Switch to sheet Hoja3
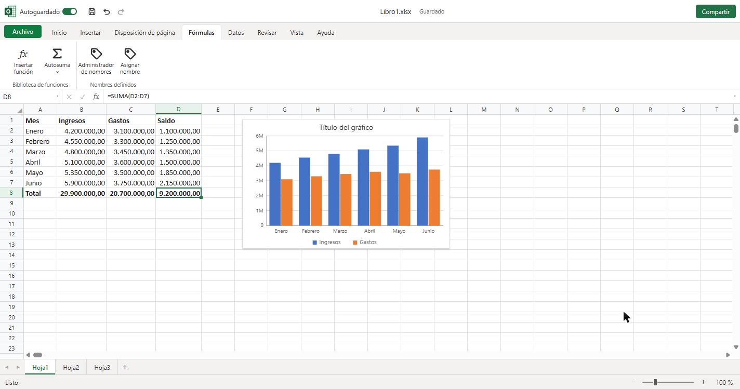740x389 pixels. (x=102, y=368)
